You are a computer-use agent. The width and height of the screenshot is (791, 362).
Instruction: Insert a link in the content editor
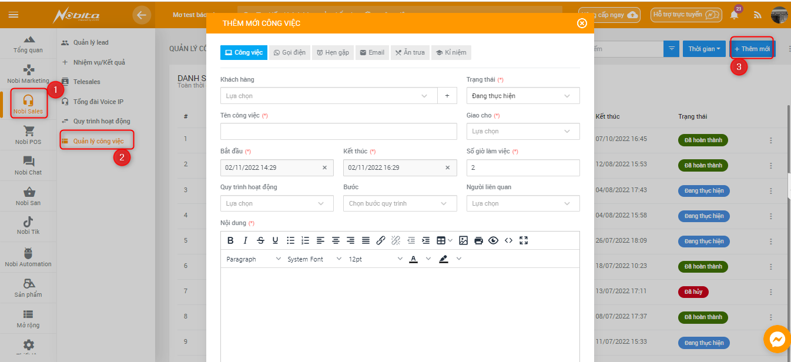pos(381,240)
